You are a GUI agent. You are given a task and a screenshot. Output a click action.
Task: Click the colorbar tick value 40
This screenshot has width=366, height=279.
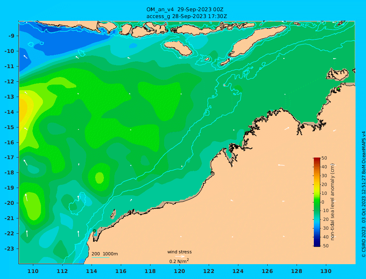pos(324,167)
